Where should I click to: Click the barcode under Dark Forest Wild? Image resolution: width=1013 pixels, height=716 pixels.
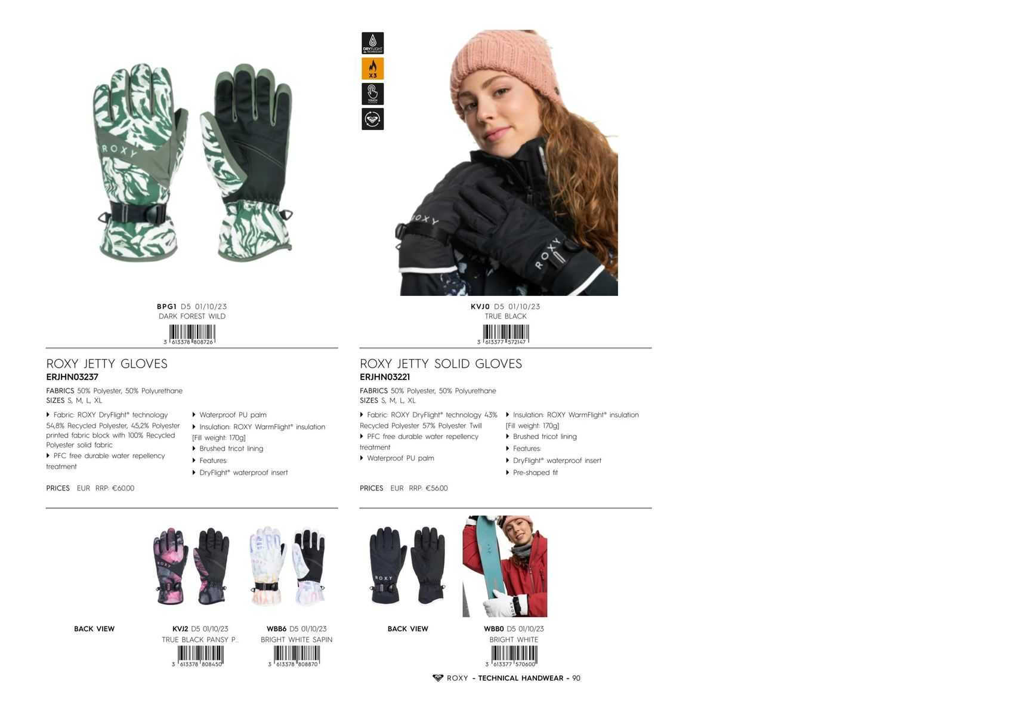(x=192, y=335)
